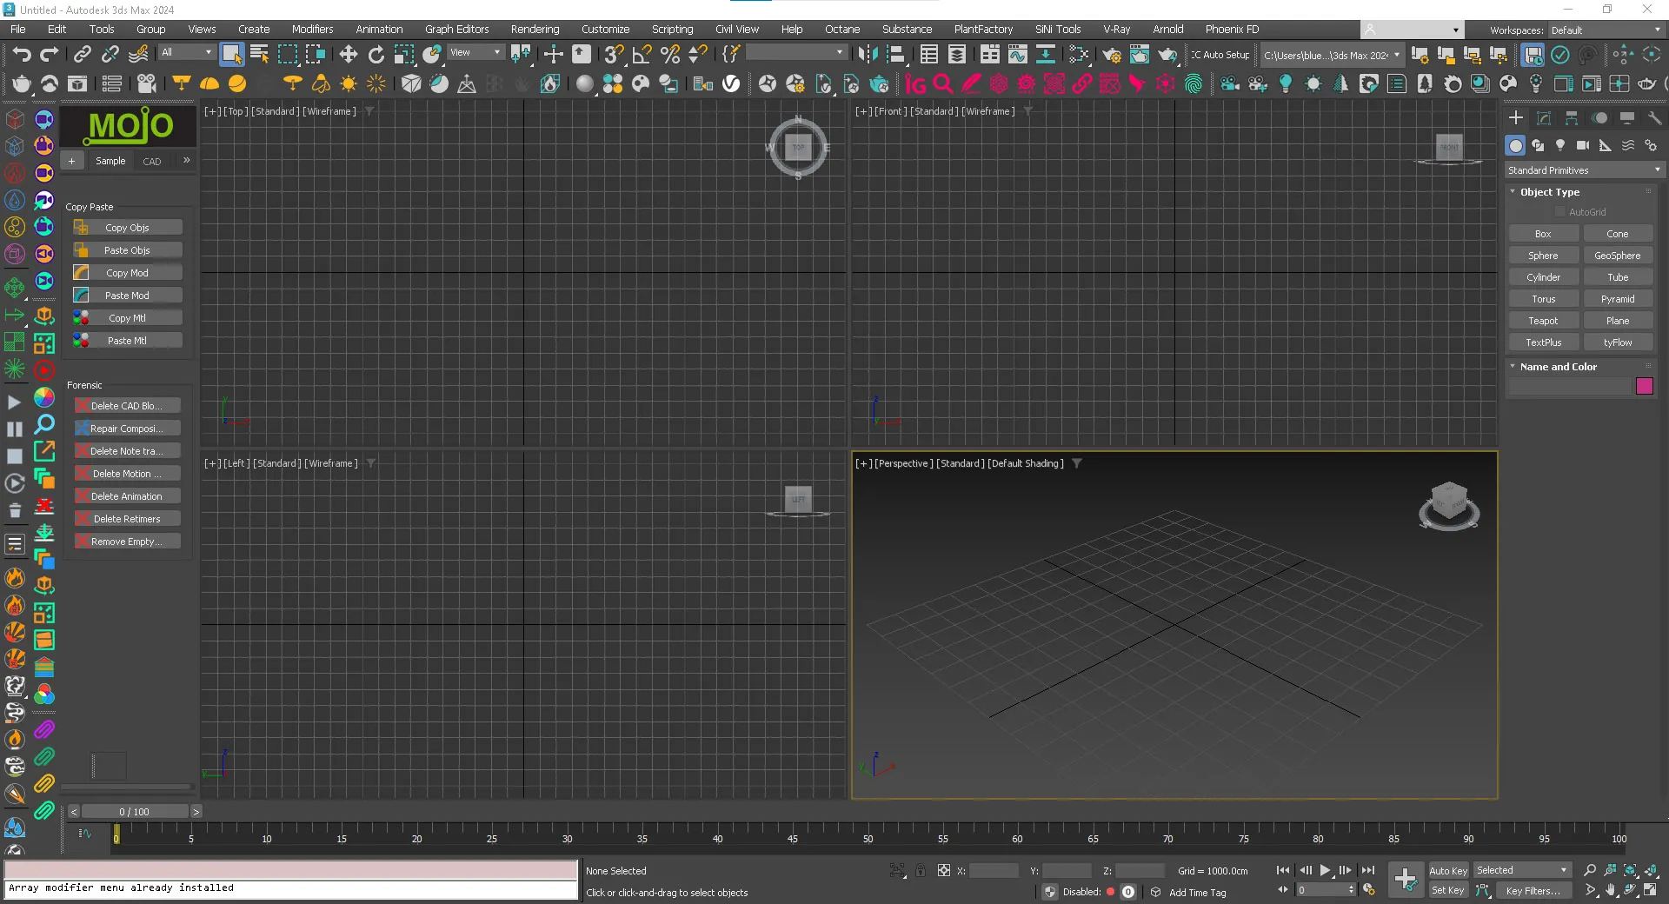Click the Copy Objs button
The height and width of the screenshot is (904, 1669).
coord(127,228)
